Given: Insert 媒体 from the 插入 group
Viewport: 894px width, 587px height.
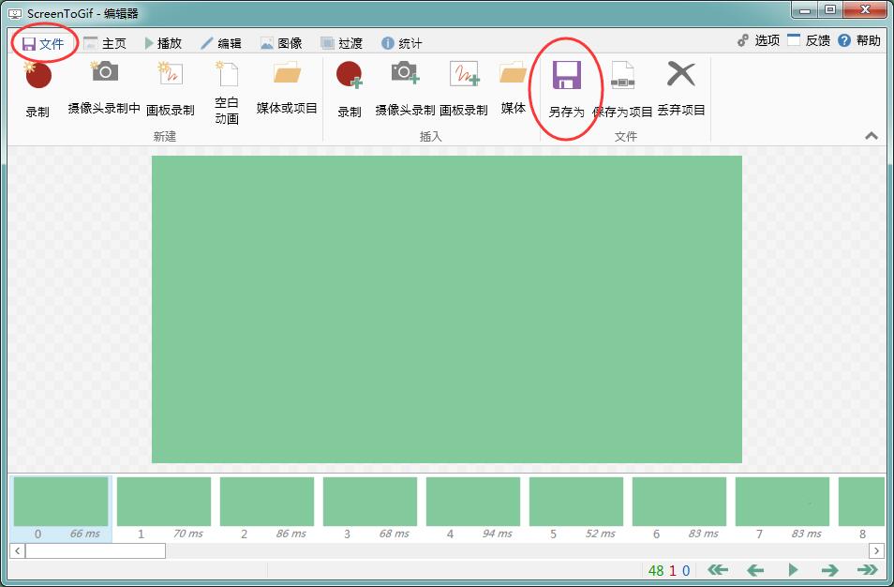Looking at the screenshot, I should point(513,75).
